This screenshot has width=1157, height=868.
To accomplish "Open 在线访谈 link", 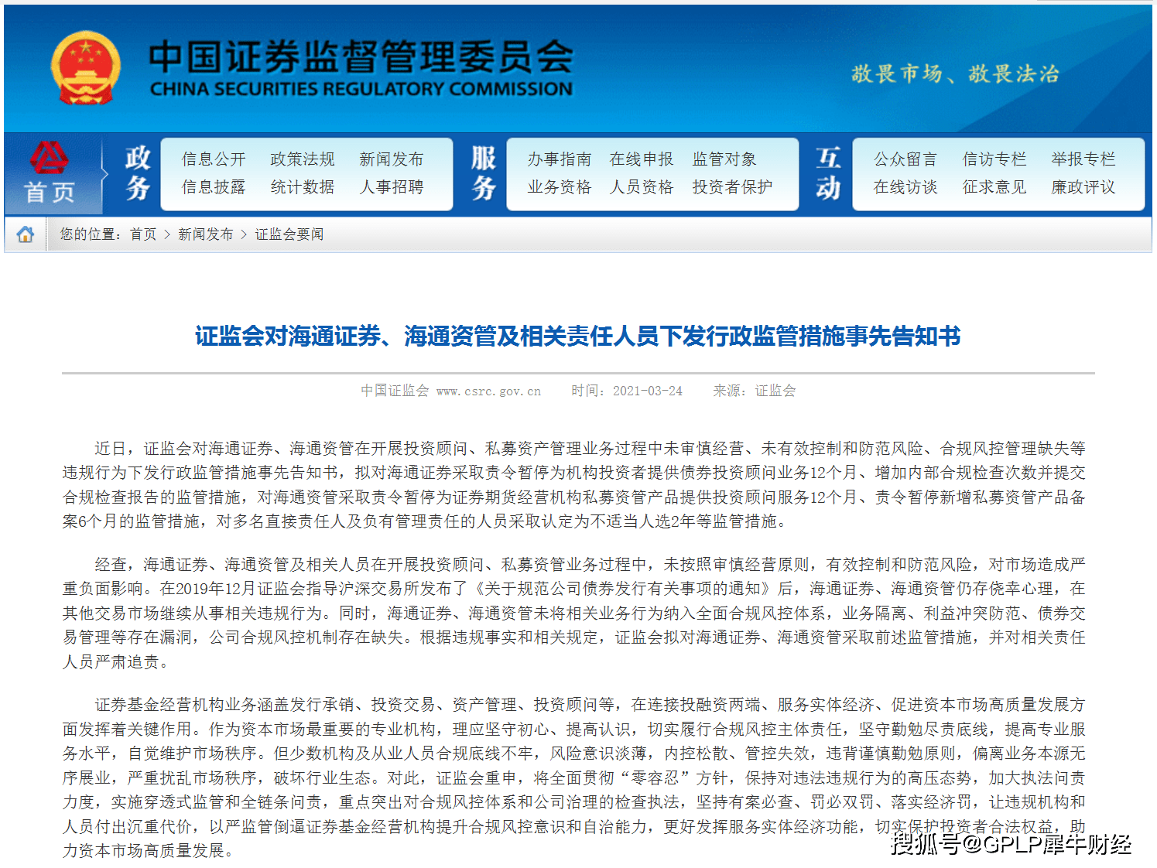I will pyautogui.click(x=905, y=187).
